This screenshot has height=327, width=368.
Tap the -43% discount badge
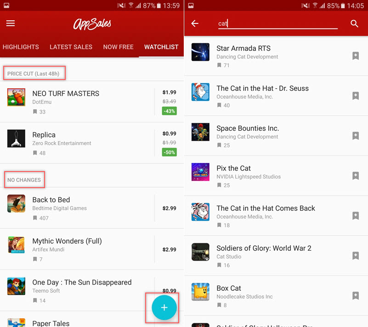tap(169, 111)
